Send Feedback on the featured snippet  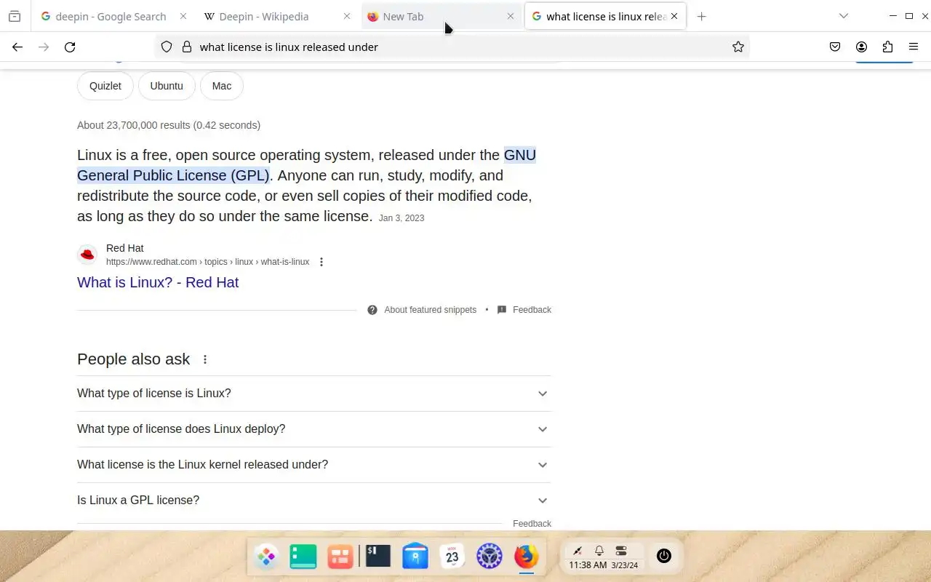click(532, 310)
